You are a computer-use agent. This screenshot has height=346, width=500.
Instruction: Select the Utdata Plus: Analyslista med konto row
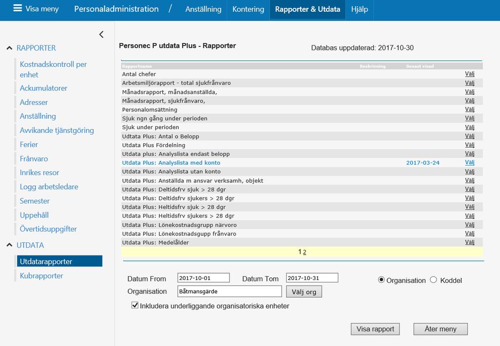(302, 163)
